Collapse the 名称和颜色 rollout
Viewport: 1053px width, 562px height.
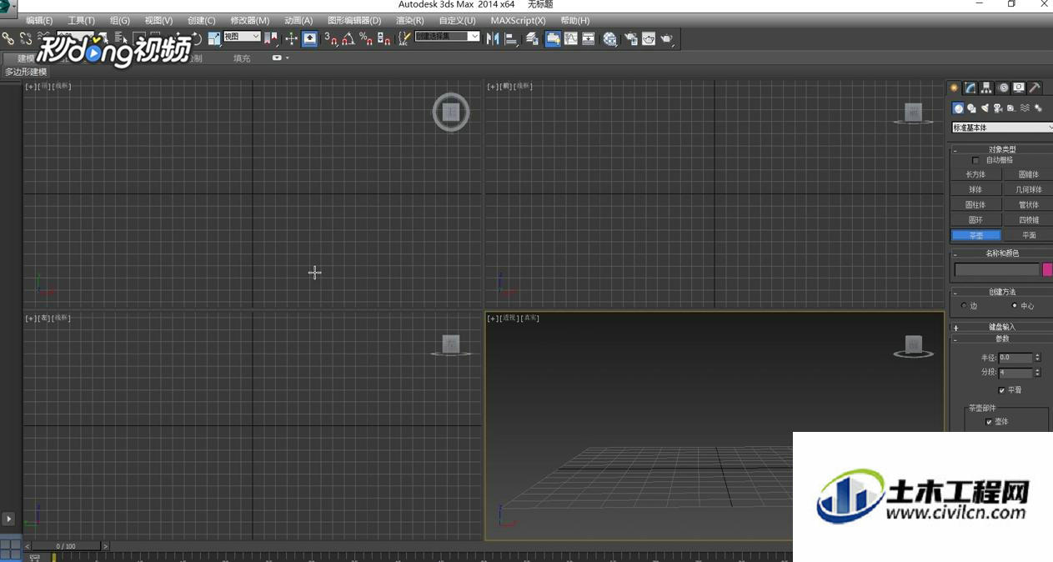1001,253
